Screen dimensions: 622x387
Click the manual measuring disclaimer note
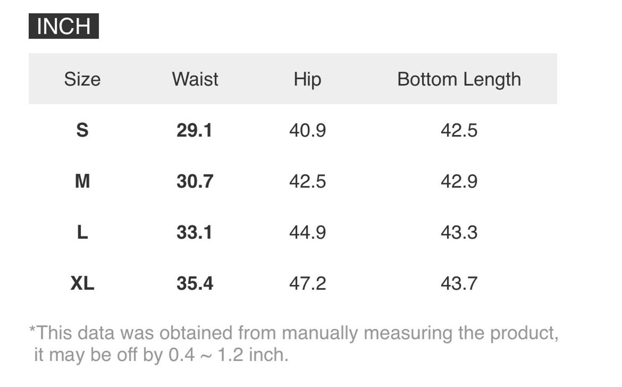click(294, 344)
